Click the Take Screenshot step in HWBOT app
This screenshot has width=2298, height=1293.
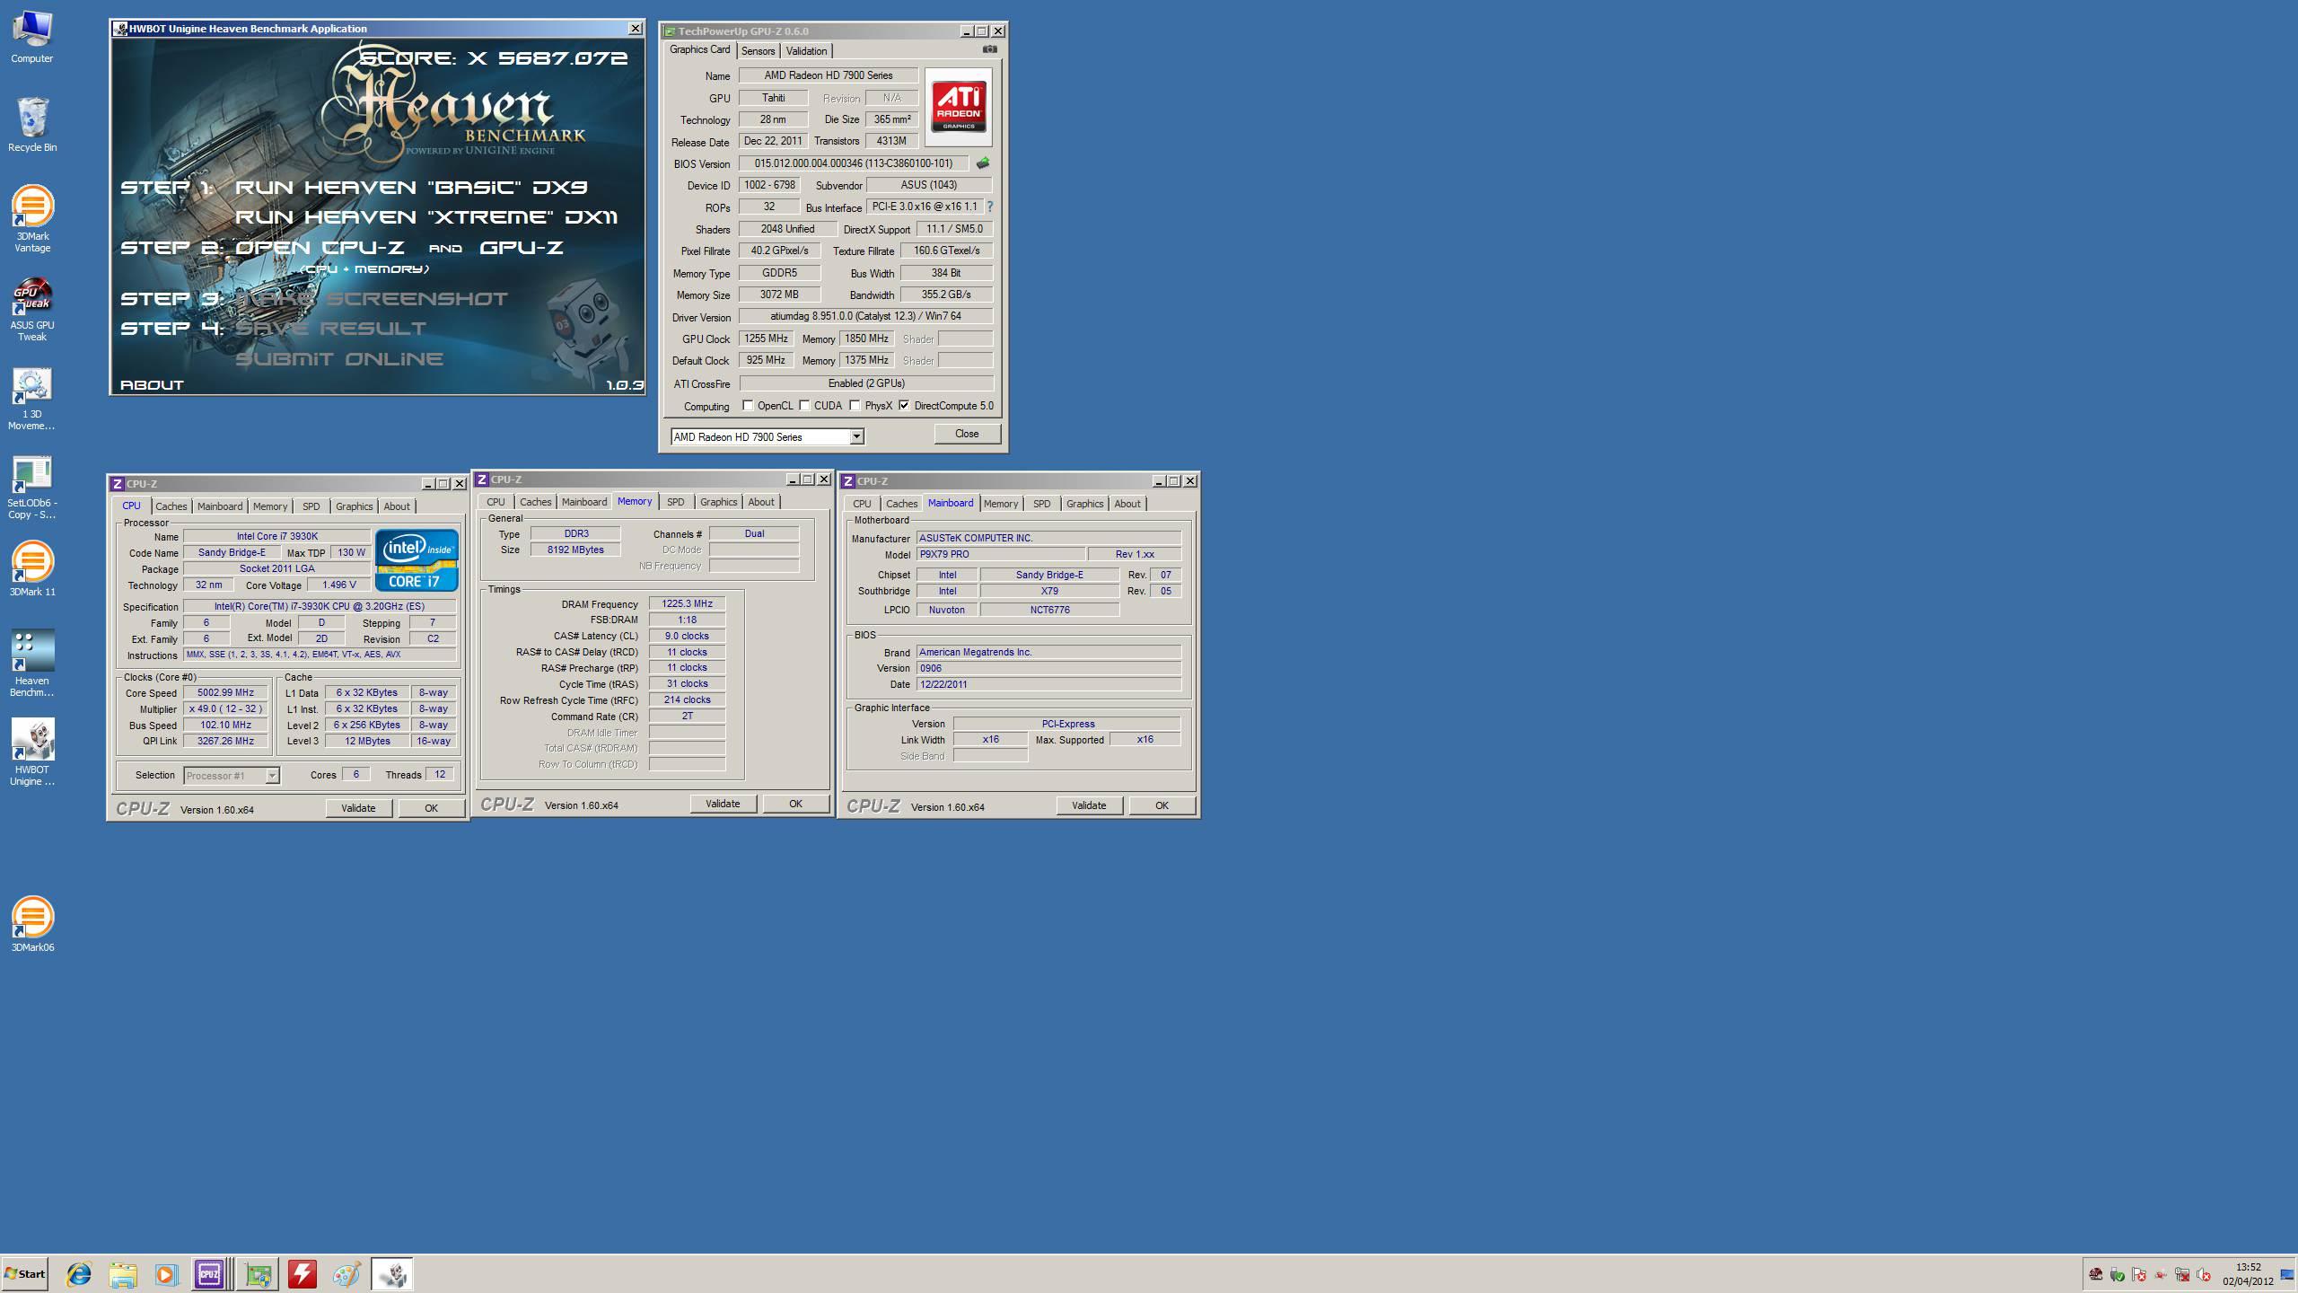tap(372, 298)
